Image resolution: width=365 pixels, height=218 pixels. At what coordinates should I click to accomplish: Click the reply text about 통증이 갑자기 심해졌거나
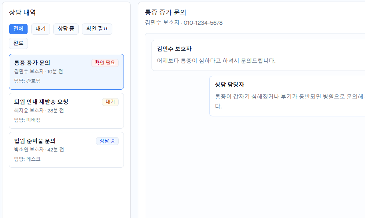click(x=290, y=102)
